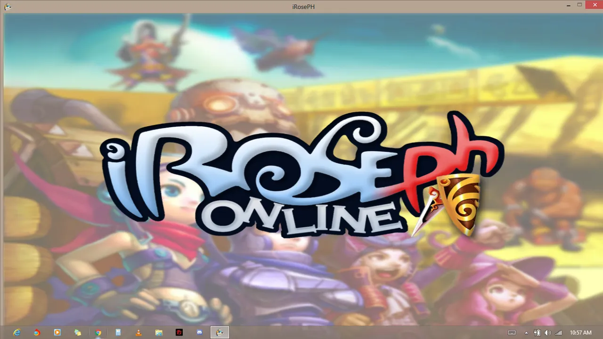Open network signal flyout in the tray
The height and width of the screenshot is (339, 603).
tap(559, 333)
